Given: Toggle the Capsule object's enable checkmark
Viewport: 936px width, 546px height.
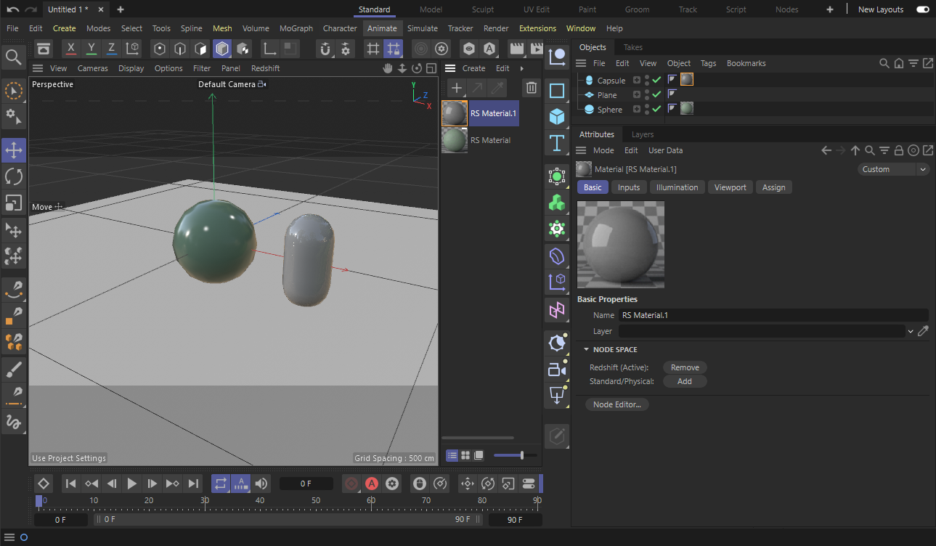Looking at the screenshot, I should point(656,81).
